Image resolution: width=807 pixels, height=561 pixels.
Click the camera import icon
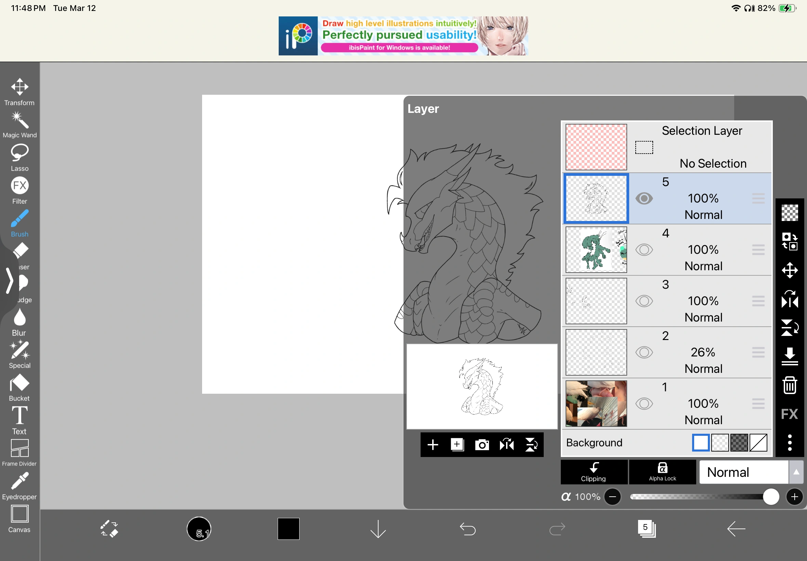(482, 445)
